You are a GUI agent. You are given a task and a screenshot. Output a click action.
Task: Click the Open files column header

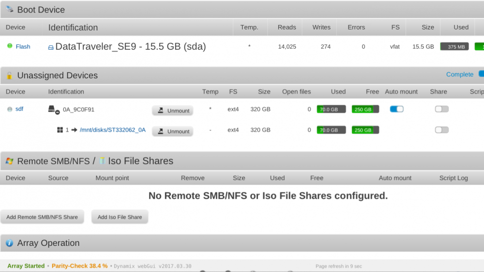pyautogui.click(x=296, y=92)
